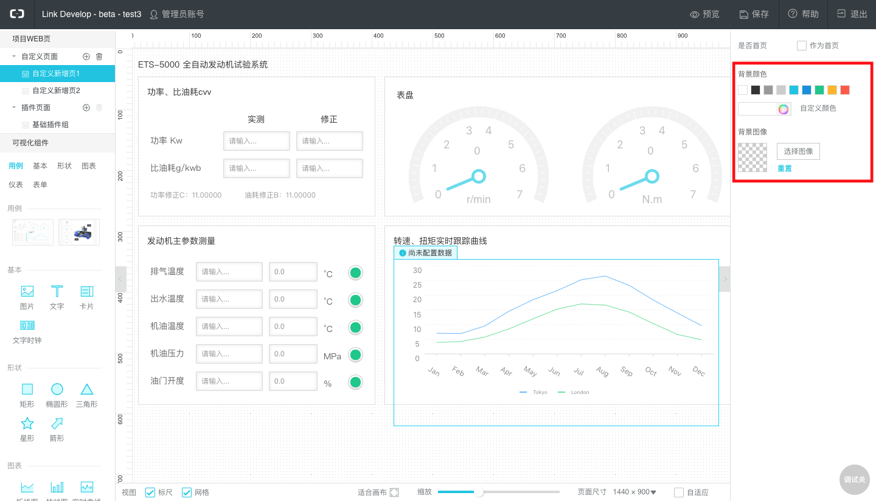Screen dimensions: 876x501
Task: Click the 排气温度 请输入 input field
Action: tap(229, 272)
